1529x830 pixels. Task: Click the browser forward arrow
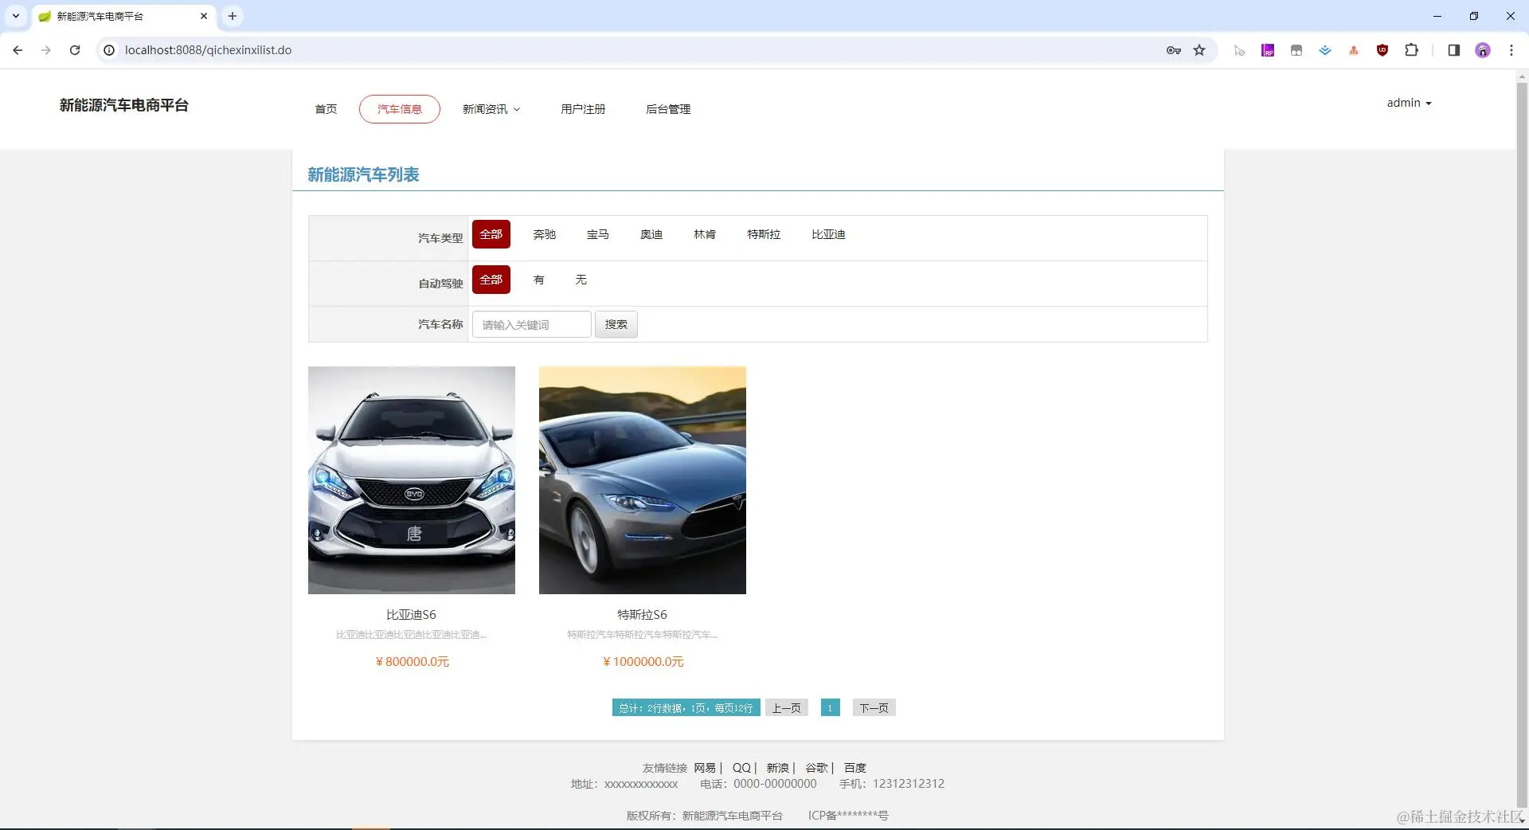[x=46, y=50]
